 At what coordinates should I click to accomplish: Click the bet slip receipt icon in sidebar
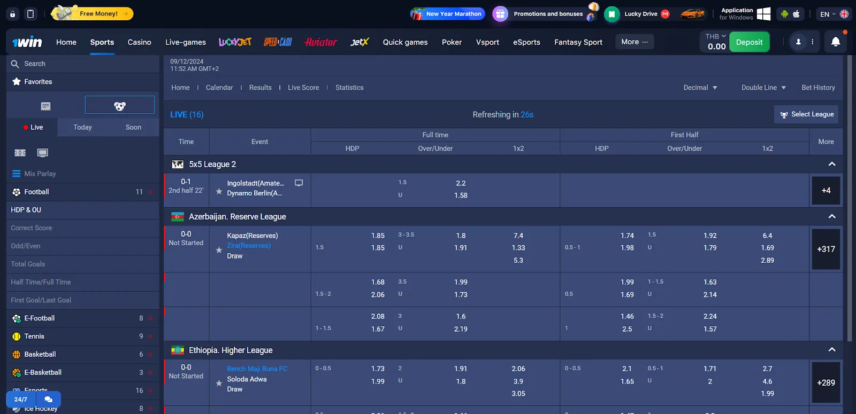coord(46,106)
